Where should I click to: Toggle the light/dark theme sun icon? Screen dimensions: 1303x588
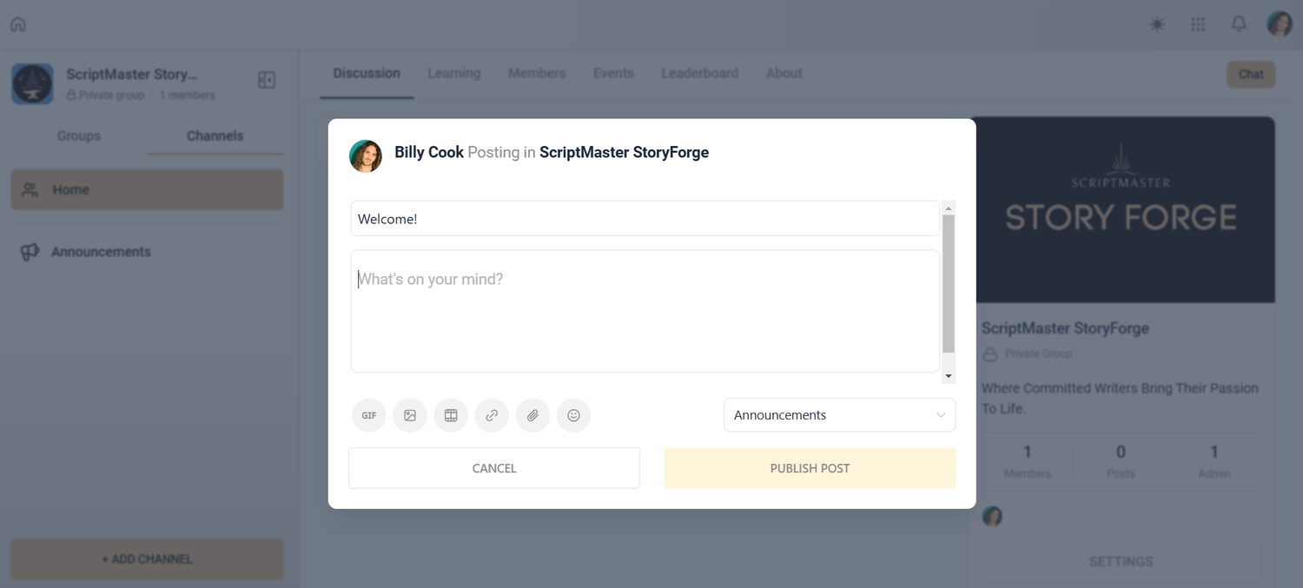tap(1157, 24)
